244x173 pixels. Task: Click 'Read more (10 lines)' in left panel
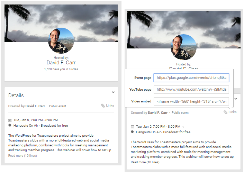[x=22, y=156]
